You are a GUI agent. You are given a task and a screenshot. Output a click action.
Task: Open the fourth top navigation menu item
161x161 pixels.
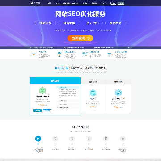click(x=76, y=3)
